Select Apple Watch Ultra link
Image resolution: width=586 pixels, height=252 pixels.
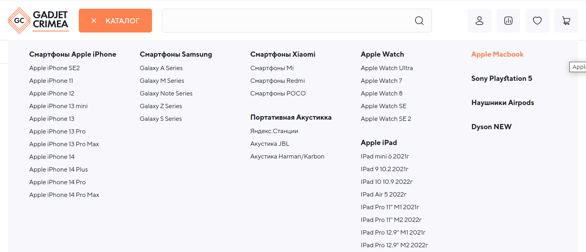[x=387, y=68]
